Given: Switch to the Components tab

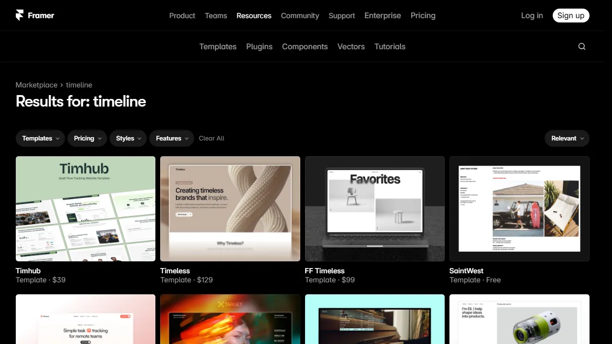Looking at the screenshot, I should click(305, 46).
